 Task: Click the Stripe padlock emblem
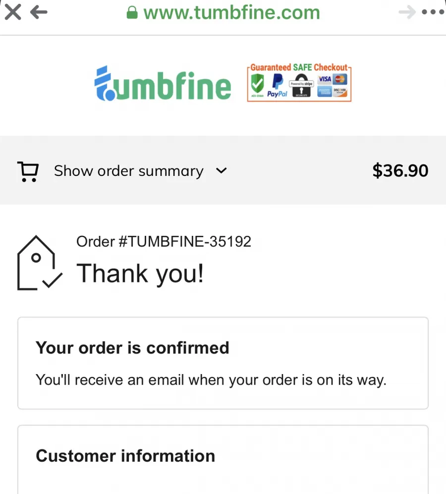coord(302,85)
